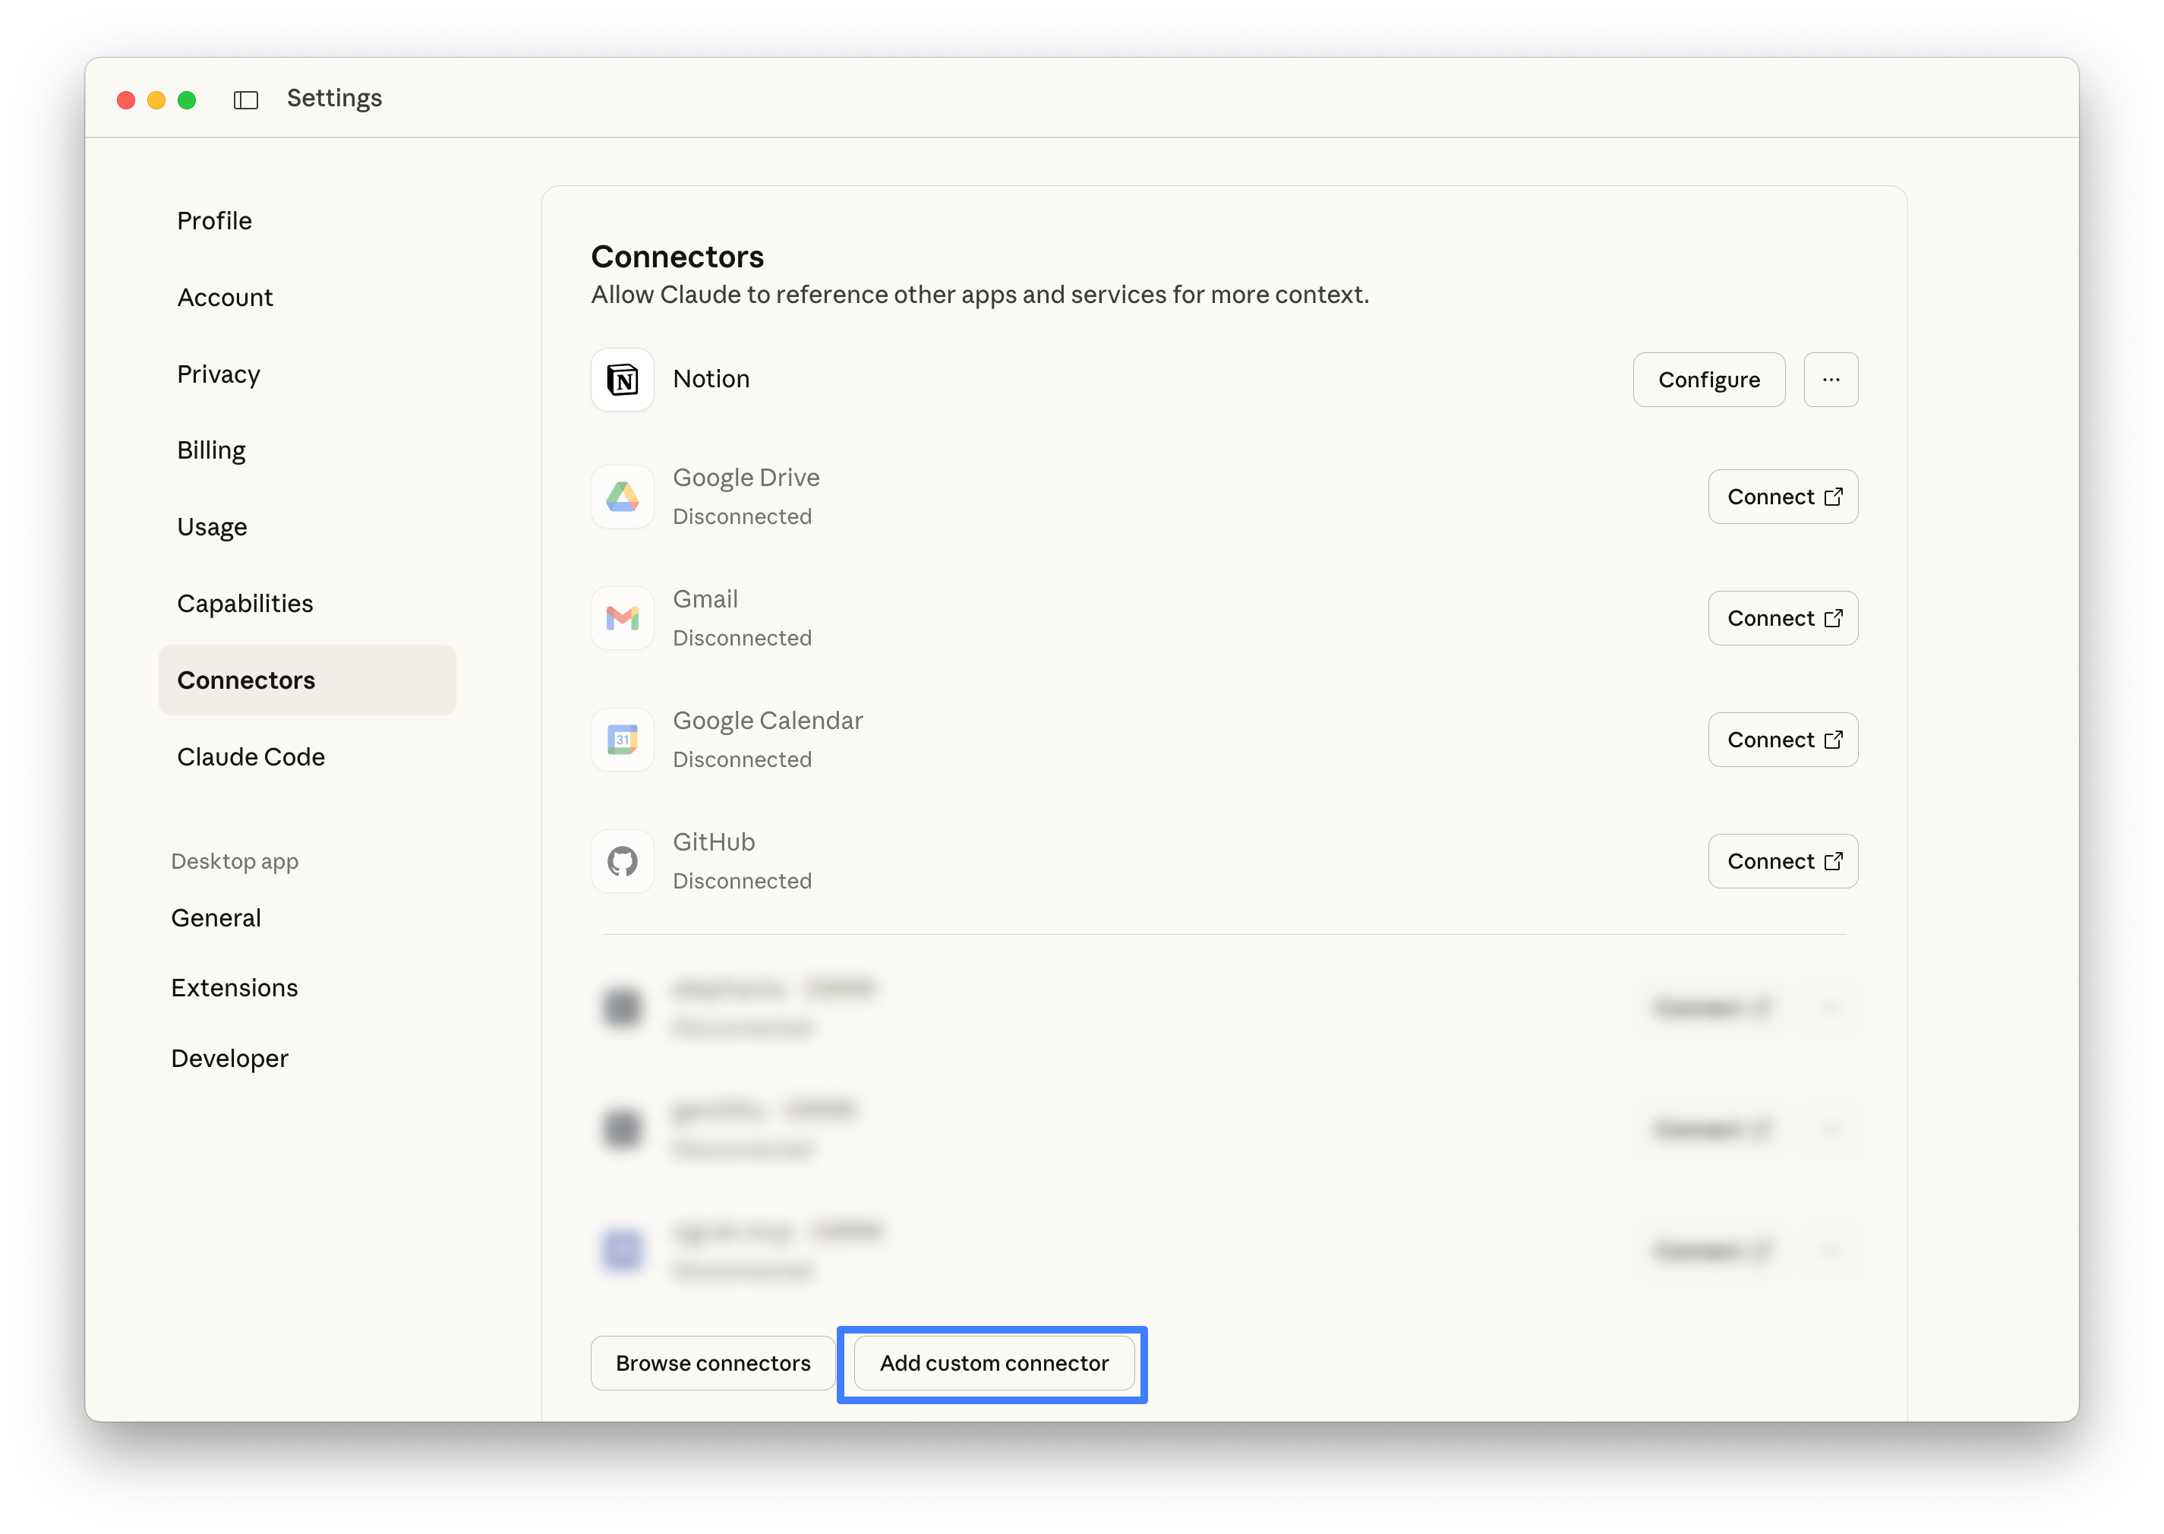
Task: Toggle the sidebar icon in the title bar
Action: click(x=245, y=99)
